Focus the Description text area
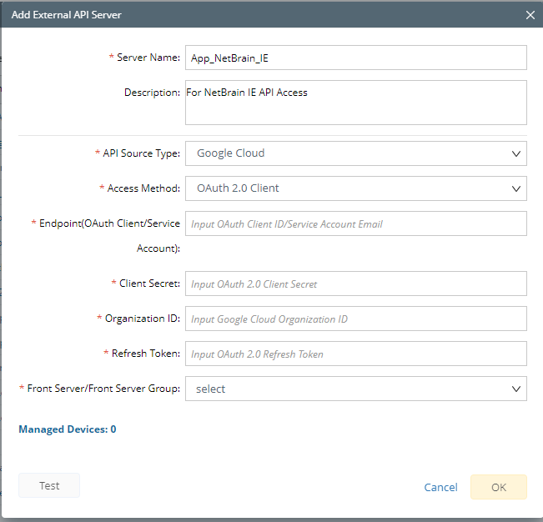The image size is (543, 522). click(x=355, y=102)
